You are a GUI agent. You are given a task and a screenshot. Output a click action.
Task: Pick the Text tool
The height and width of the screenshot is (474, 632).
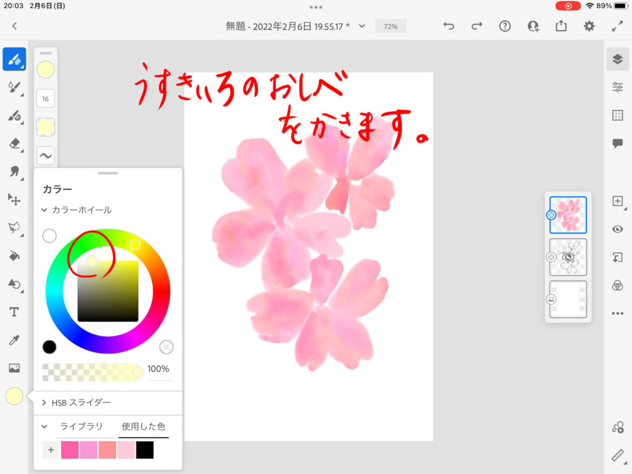click(14, 312)
